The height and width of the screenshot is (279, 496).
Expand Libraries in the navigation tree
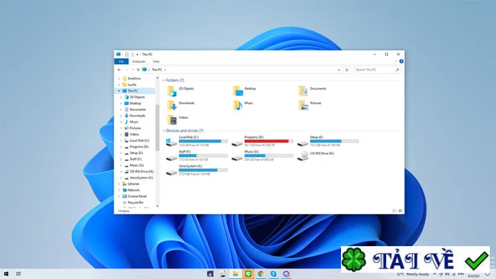tap(119, 184)
